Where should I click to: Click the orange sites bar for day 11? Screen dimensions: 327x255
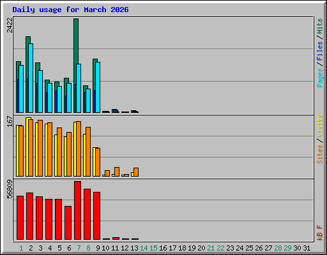point(117,171)
